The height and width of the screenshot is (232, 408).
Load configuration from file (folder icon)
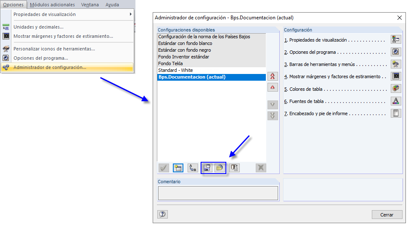tap(219, 168)
